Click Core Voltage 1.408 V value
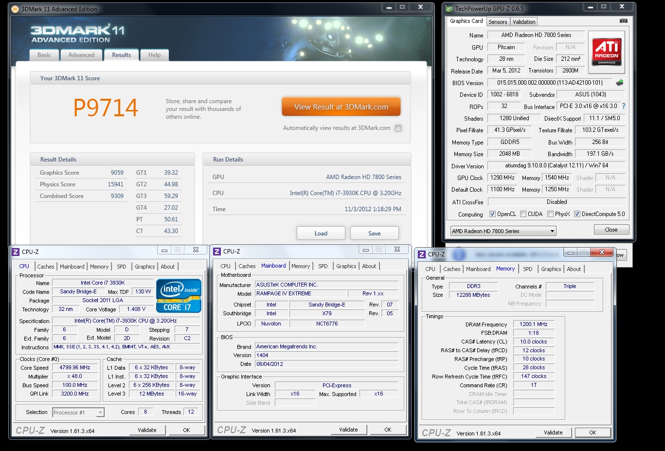Screen dimensions: 665x451 (136, 309)
